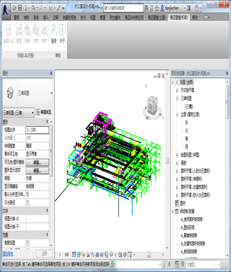Expand the 漫游 tree node
Screen dimensions: 231x272
pyautogui.click(x=177, y=163)
